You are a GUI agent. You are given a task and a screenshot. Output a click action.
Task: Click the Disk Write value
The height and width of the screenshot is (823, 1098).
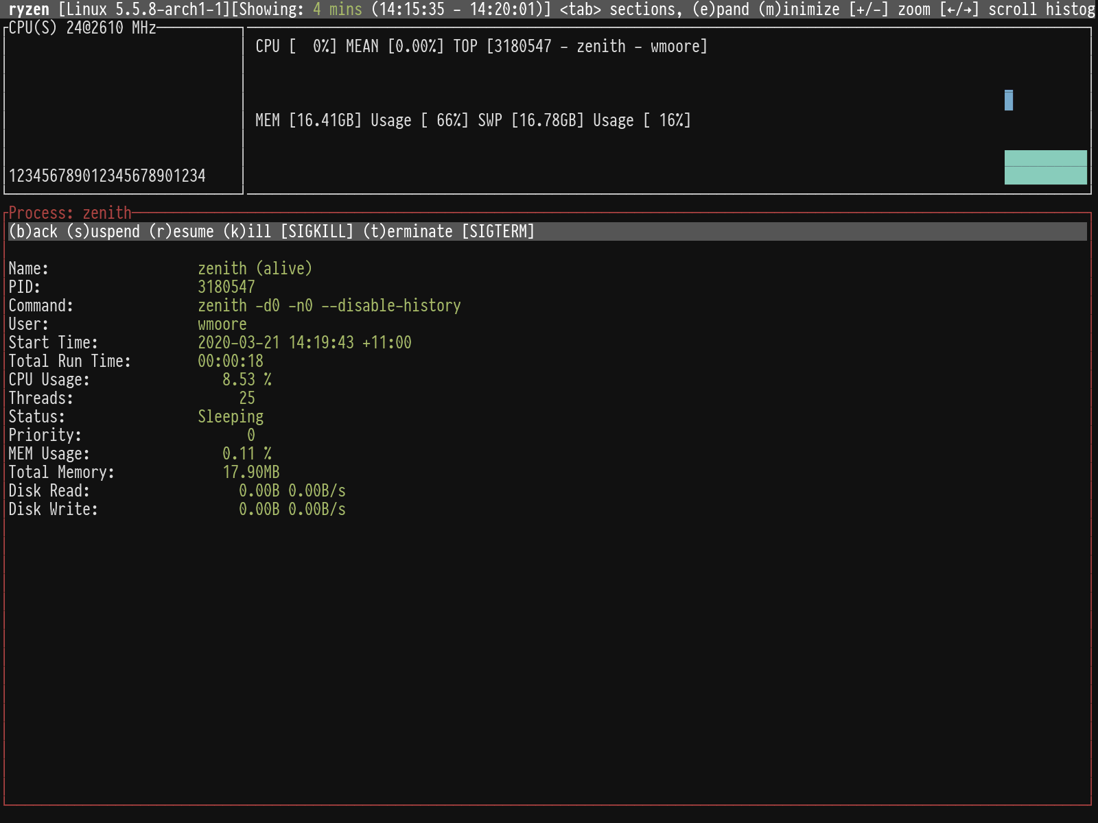(292, 510)
